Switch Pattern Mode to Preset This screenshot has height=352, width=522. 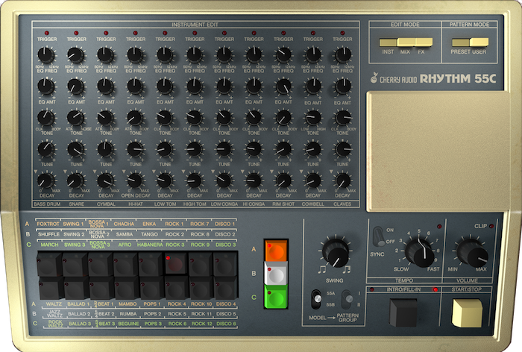point(460,43)
